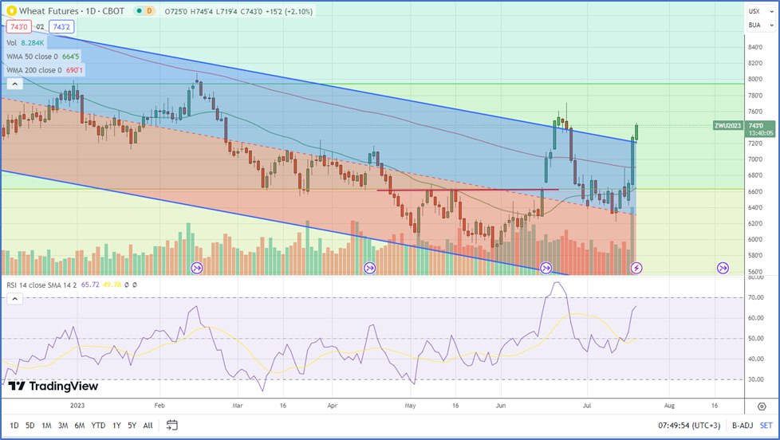Click the 800'0 price axis label
Screen dimensions: 780x440
click(755, 79)
